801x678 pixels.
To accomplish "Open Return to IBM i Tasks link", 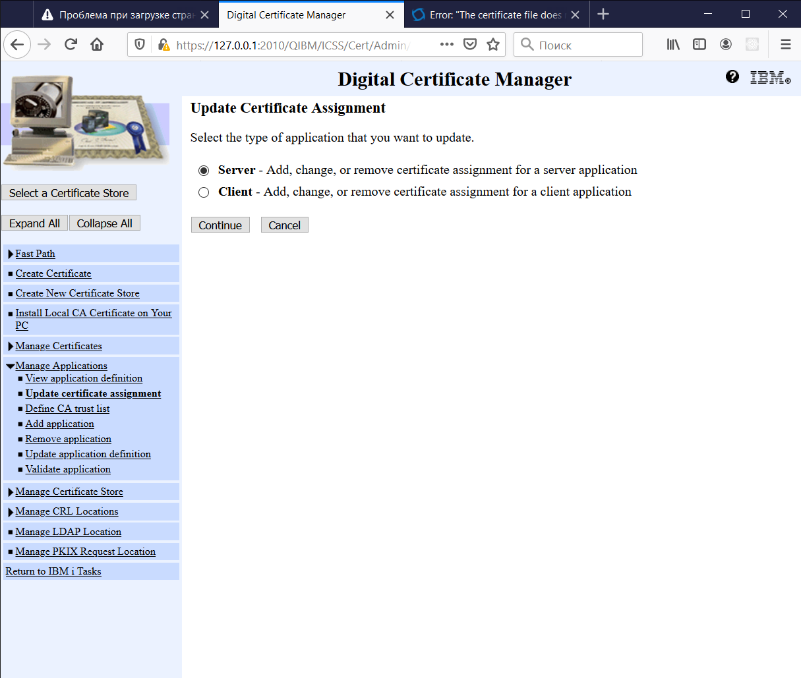I will 53,571.
